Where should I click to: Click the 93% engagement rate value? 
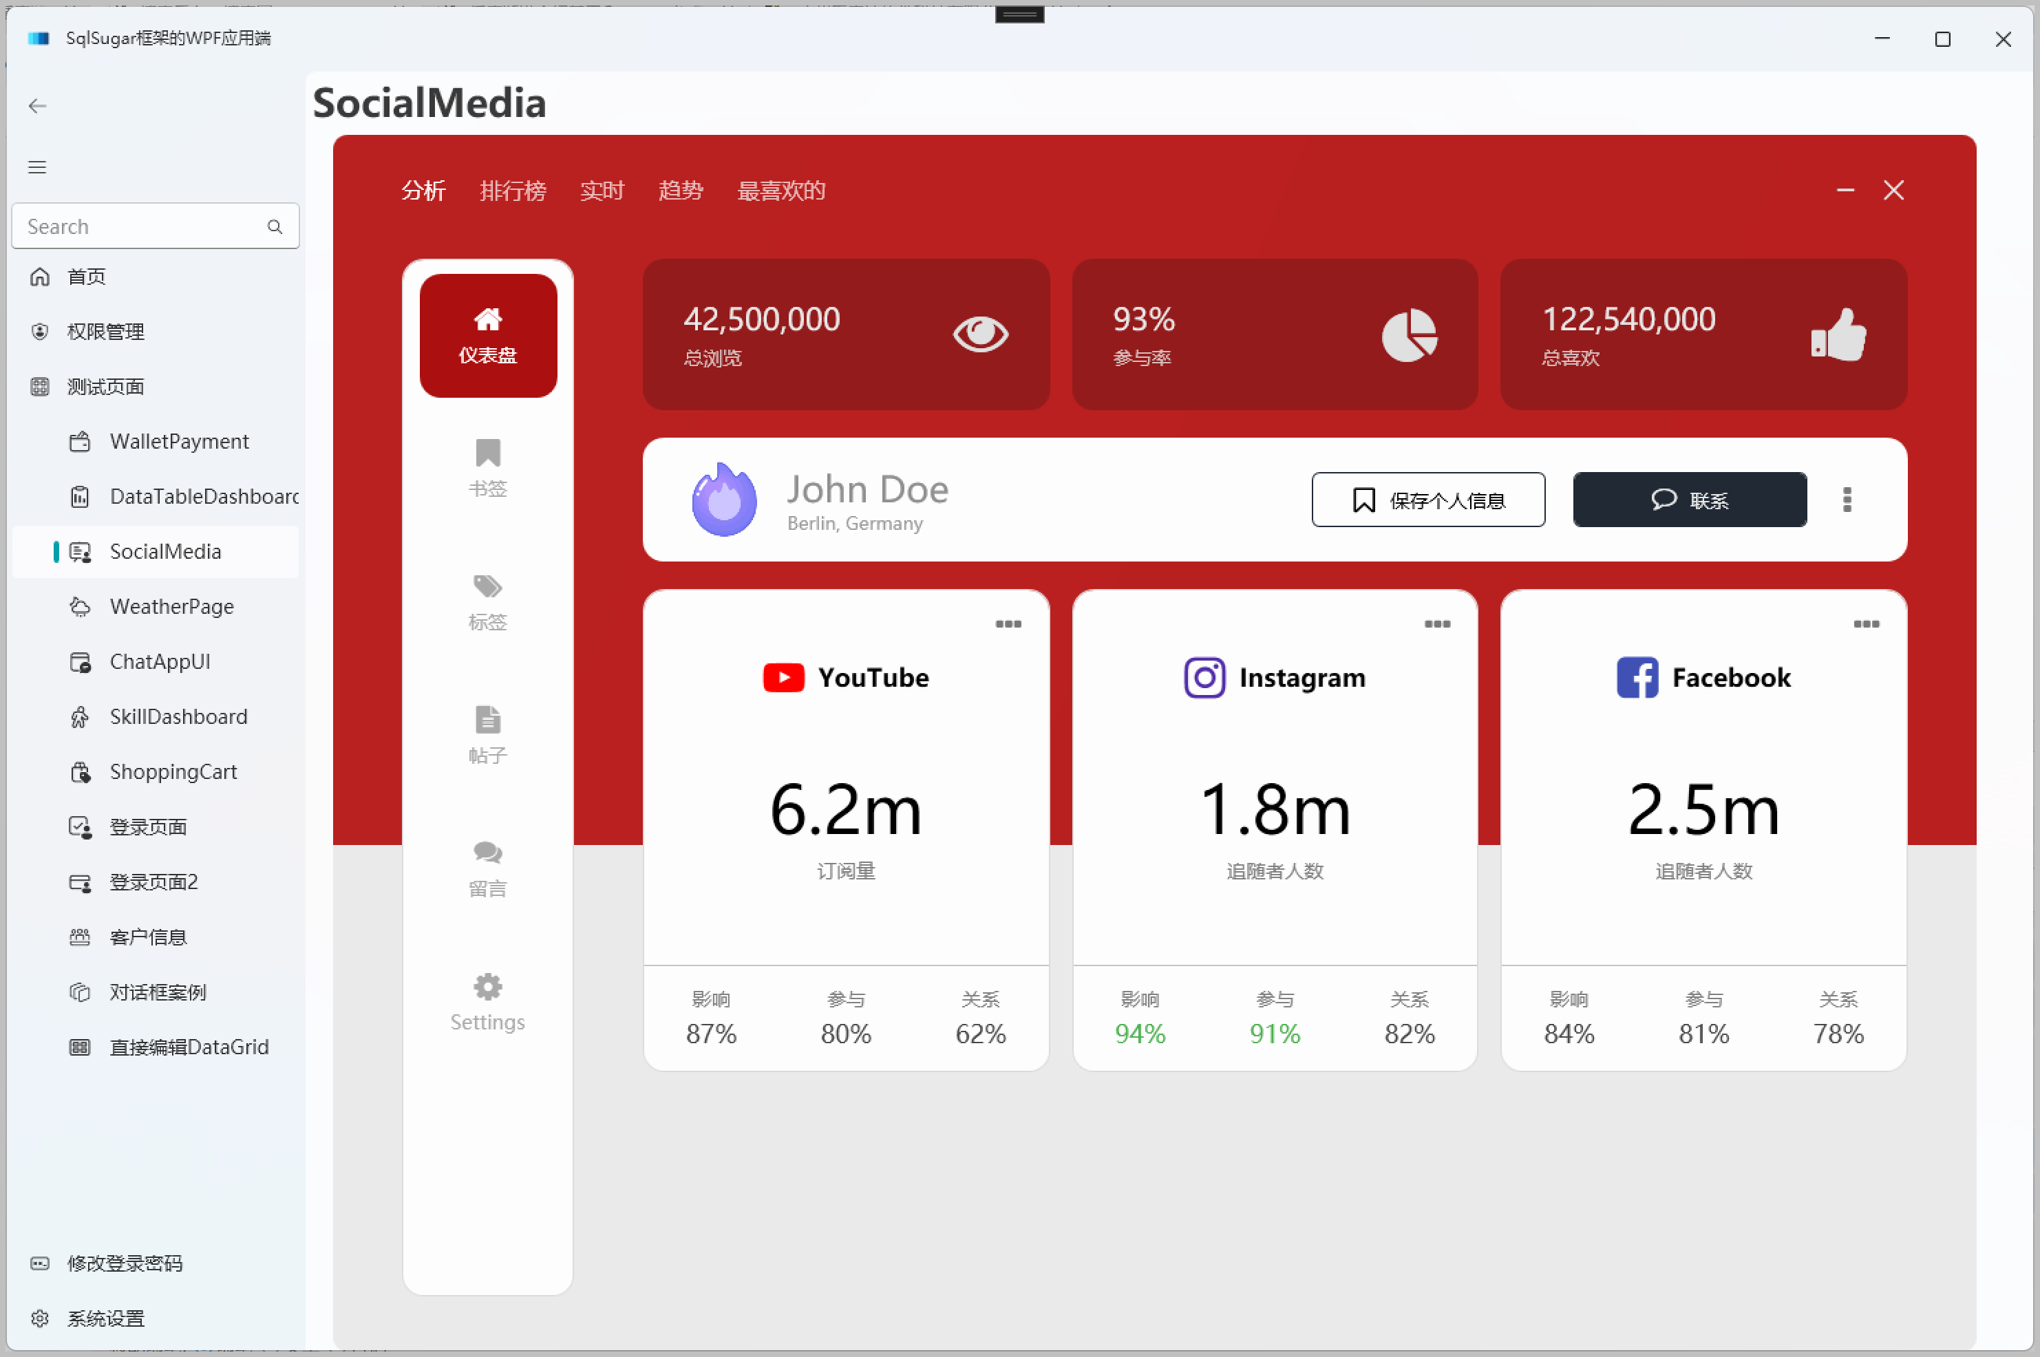pyautogui.click(x=1144, y=320)
